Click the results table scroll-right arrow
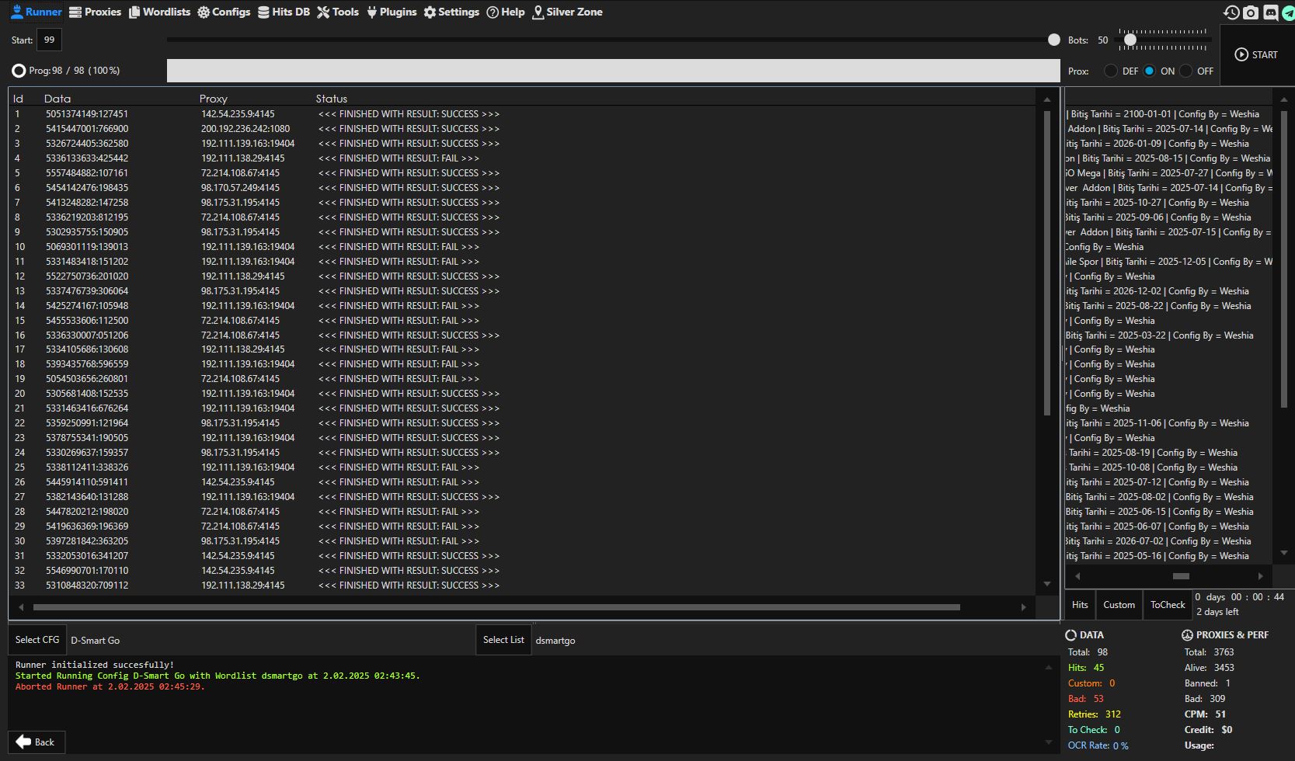Image resolution: width=1295 pixels, height=761 pixels. click(x=1024, y=607)
